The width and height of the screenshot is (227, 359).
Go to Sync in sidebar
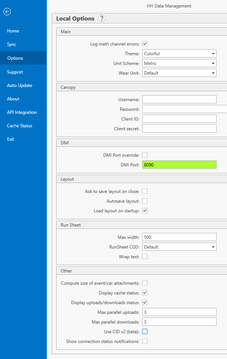click(12, 44)
